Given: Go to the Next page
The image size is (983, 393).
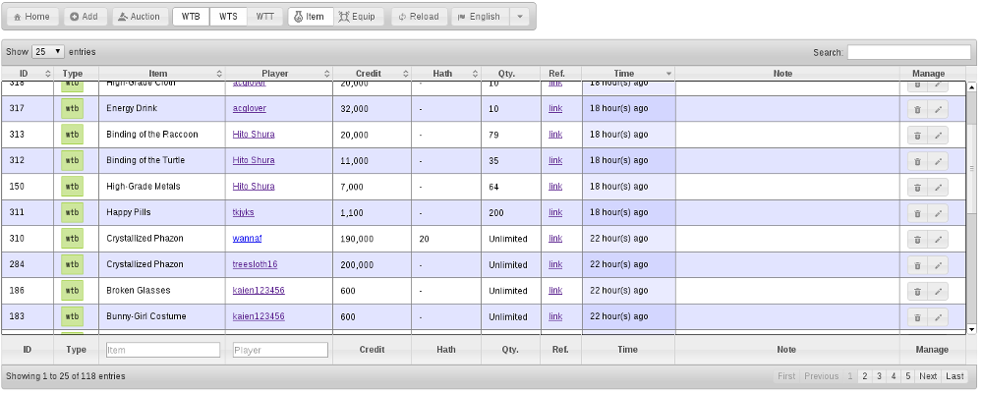Looking at the screenshot, I should 928,376.
